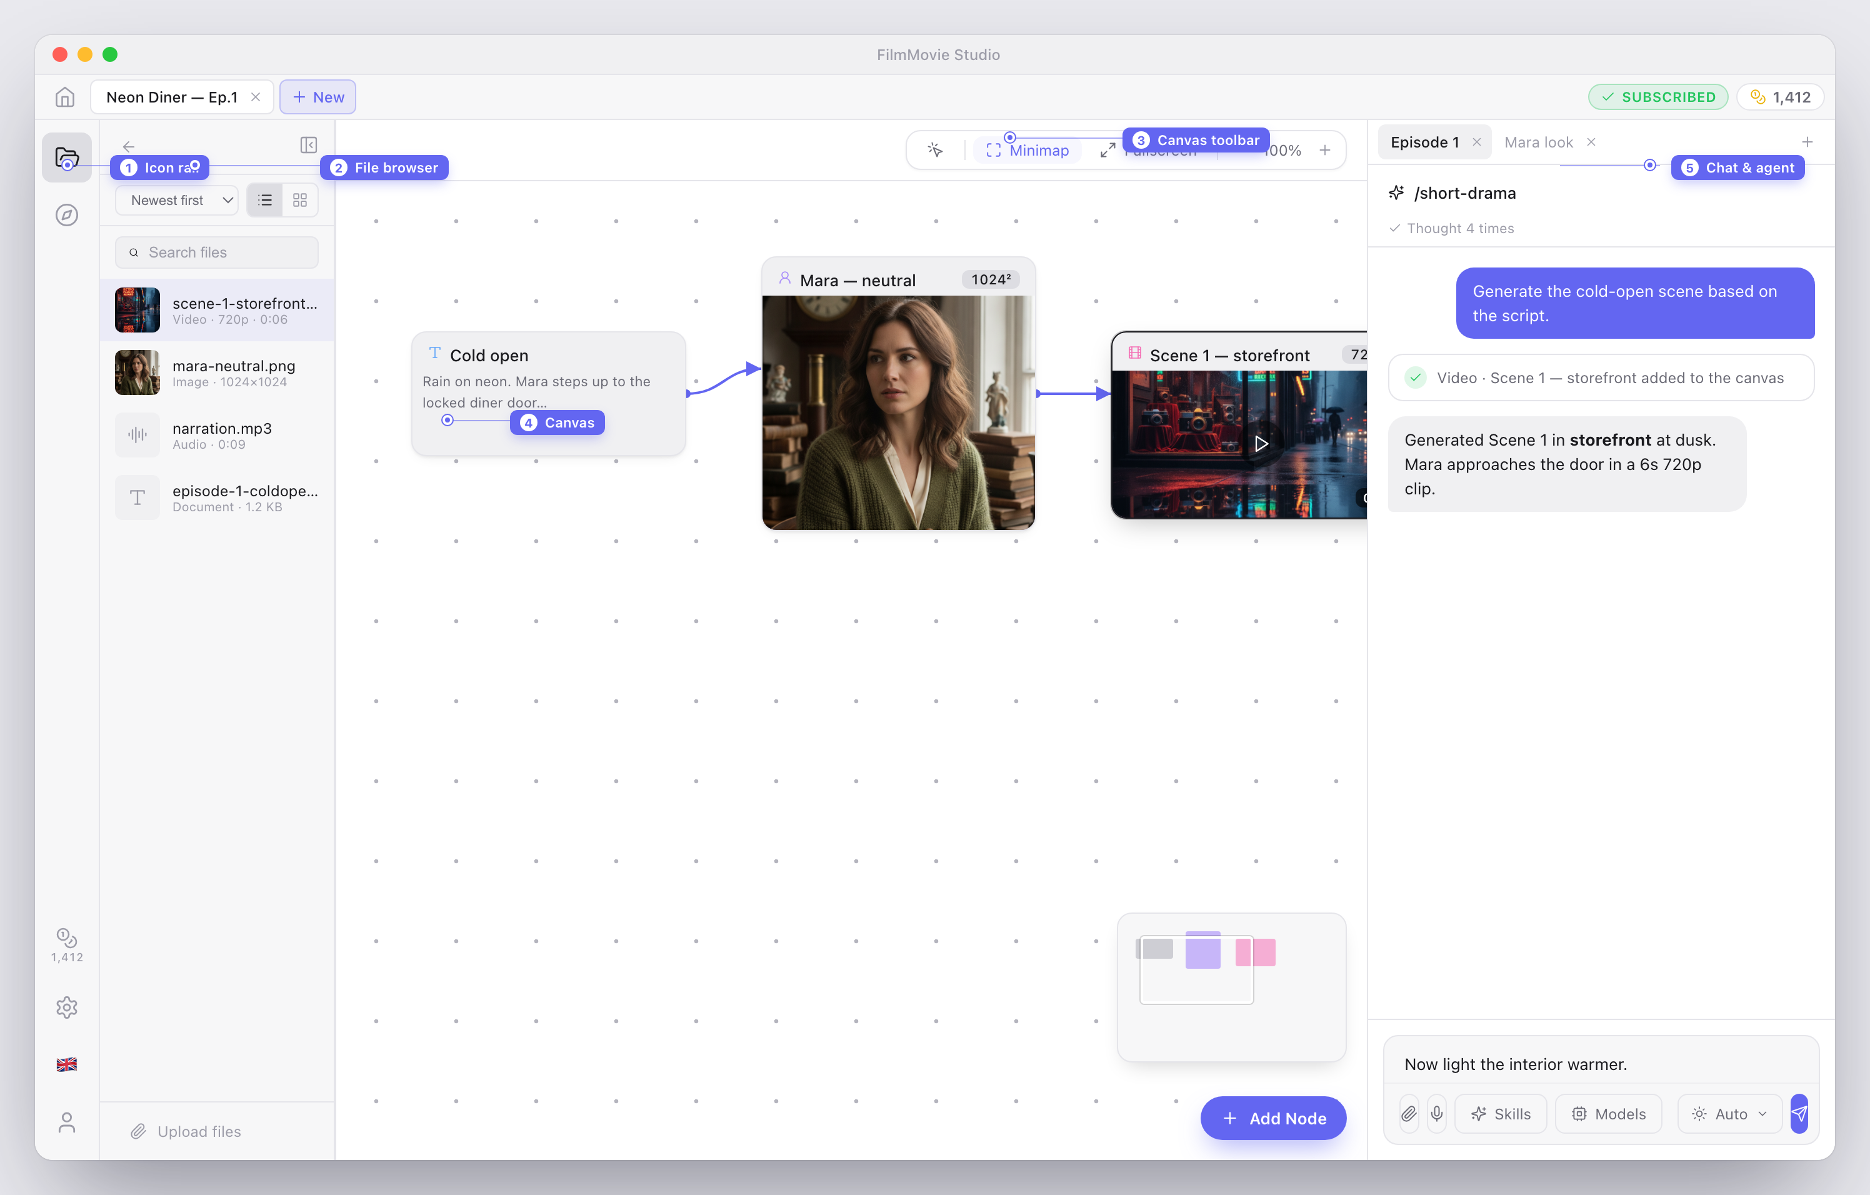Click the 1024² resolution badge

991,279
